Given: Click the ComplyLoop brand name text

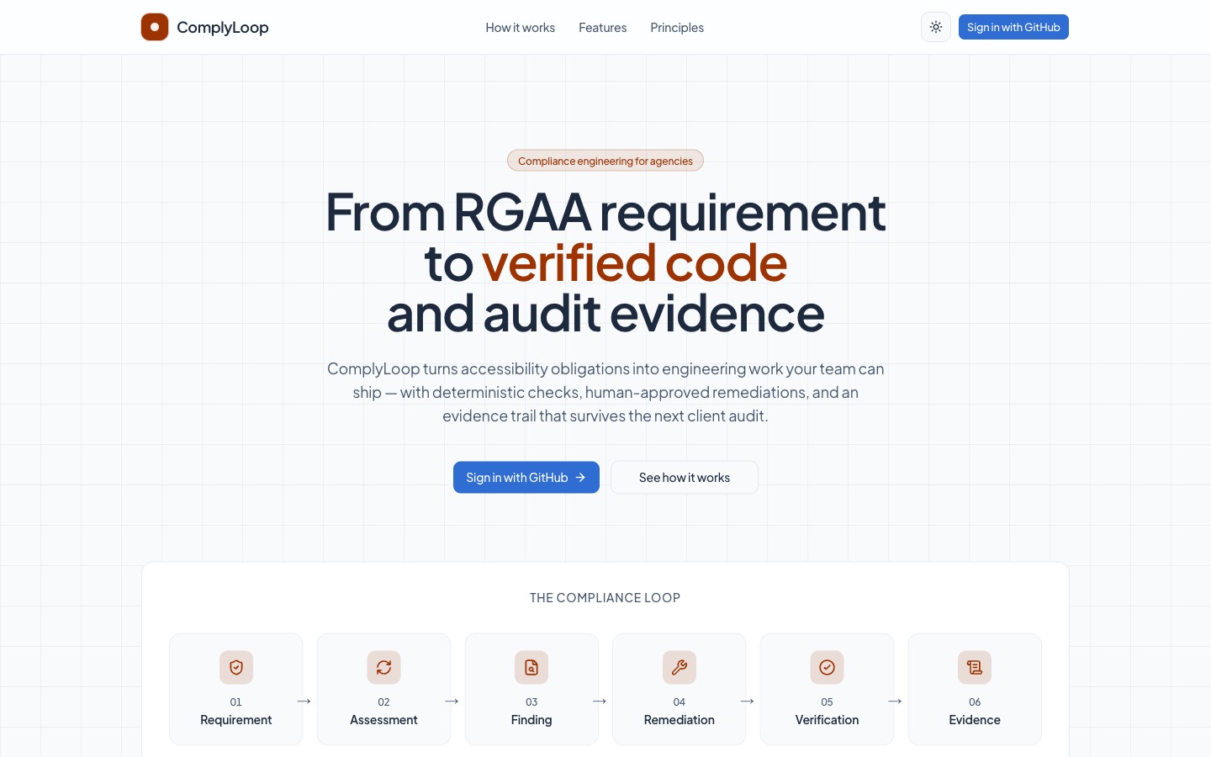Looking at the screenshot, I should (223, 27).
